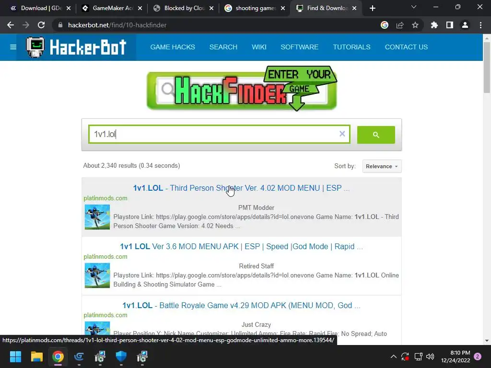Click the HackFinder banner image
The image size is (491, 368).
pos(242,89)
